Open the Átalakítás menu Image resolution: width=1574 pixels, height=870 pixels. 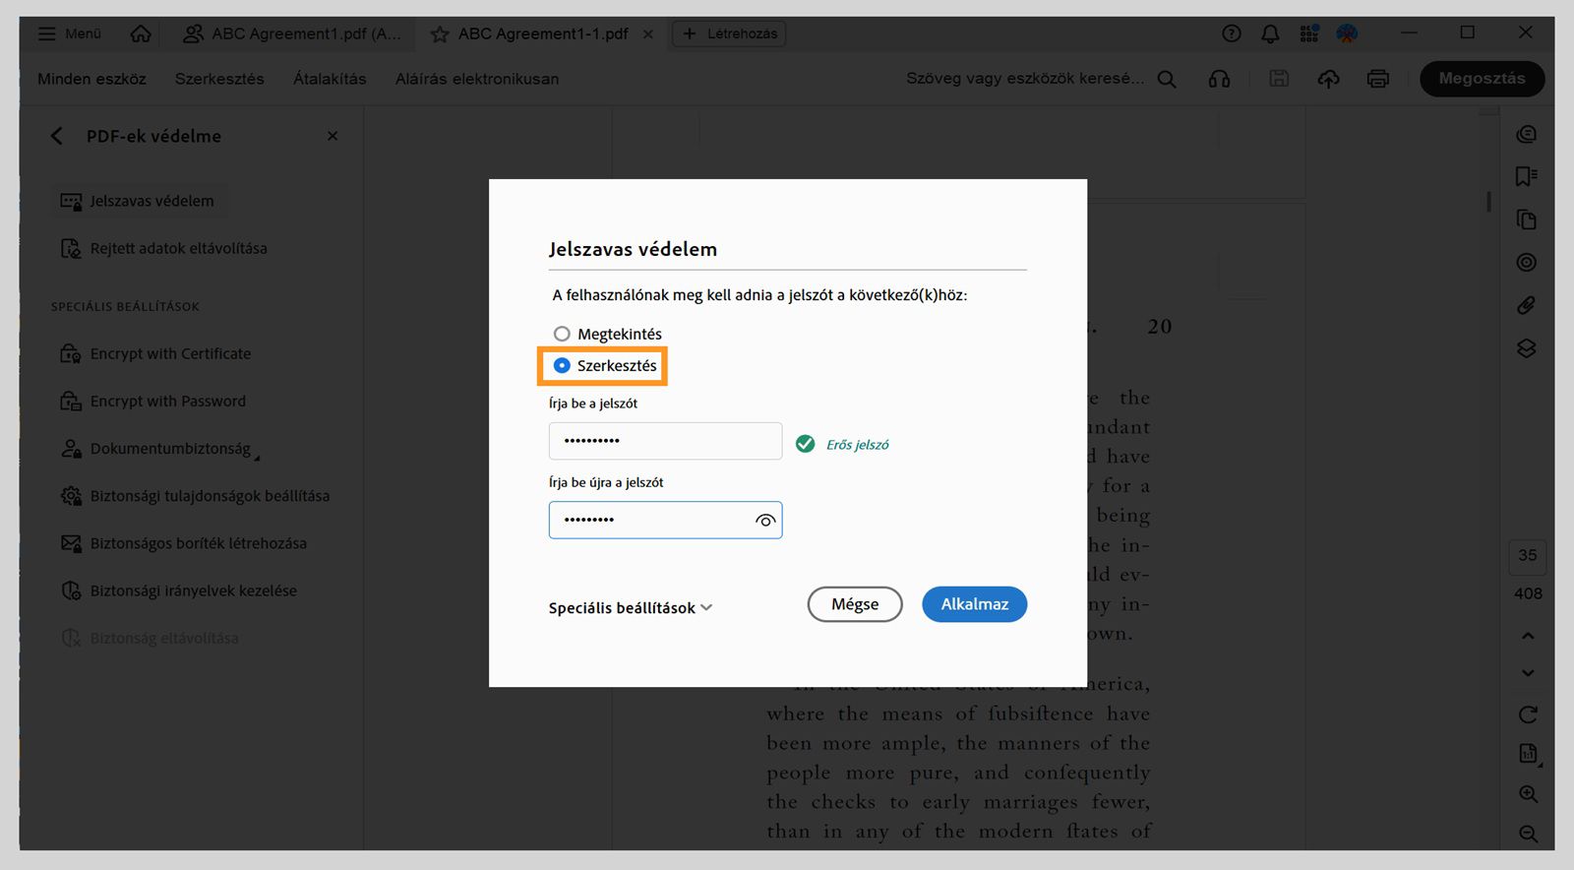tap(330, 79)
